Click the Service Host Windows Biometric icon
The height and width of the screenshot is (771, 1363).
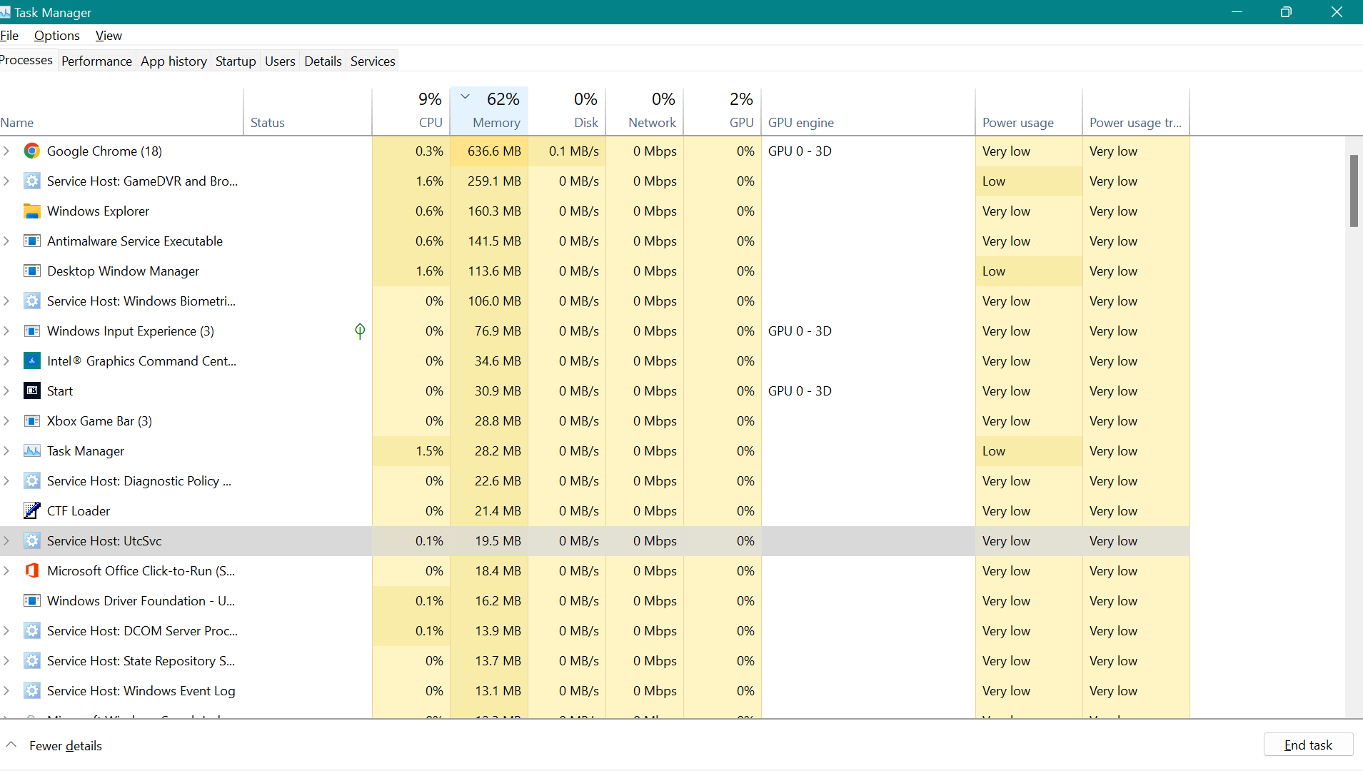[x=31, y=301]
